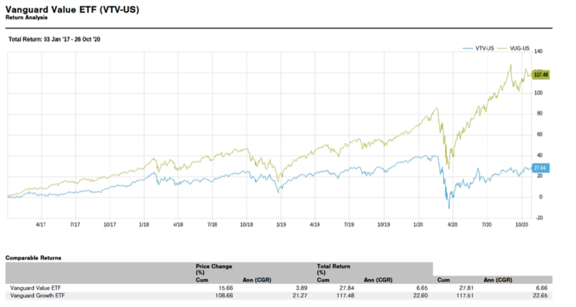Click the Vanguard Growth ETF row label

click(37, 296)
